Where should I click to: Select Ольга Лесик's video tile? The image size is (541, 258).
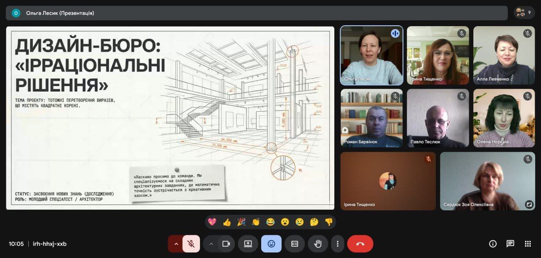coord(372,56)
